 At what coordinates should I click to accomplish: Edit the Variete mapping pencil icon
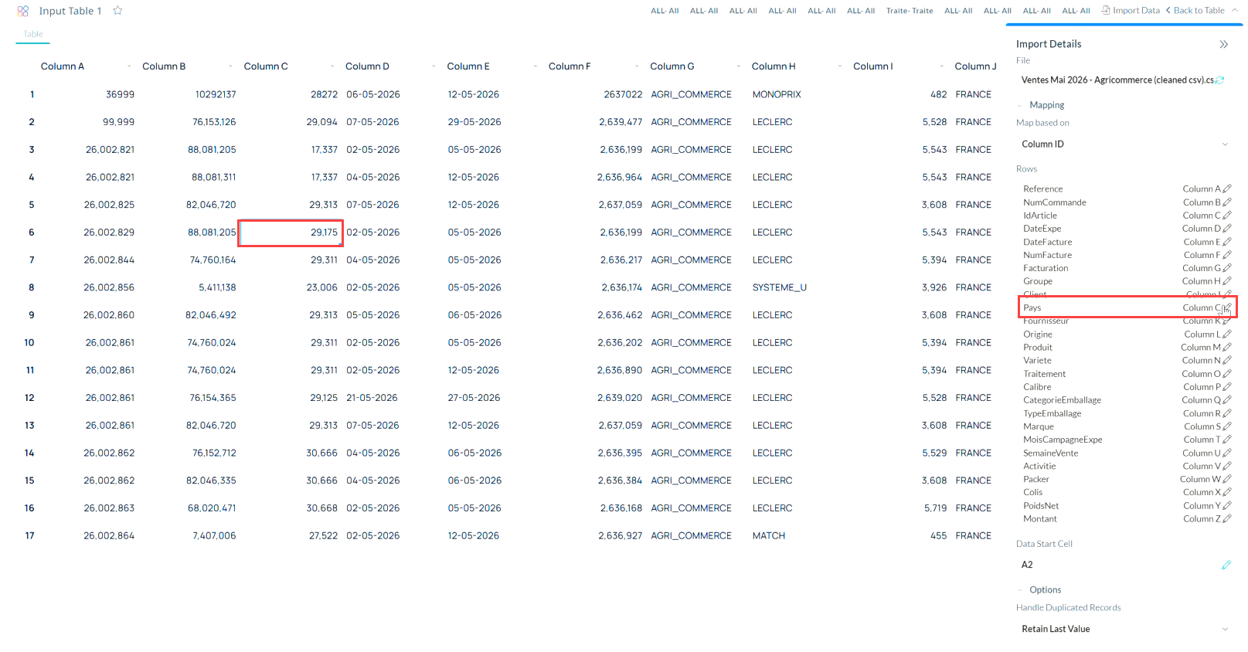click(x=1227, y=361)
